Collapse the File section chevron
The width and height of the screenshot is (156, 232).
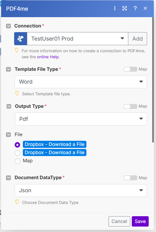tap(8, 135)
